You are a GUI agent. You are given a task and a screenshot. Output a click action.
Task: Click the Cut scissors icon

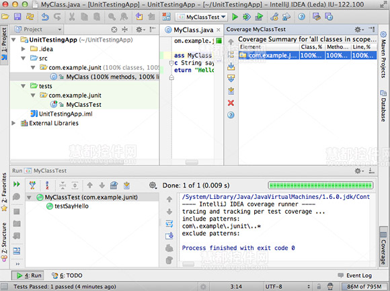point(72,17)
